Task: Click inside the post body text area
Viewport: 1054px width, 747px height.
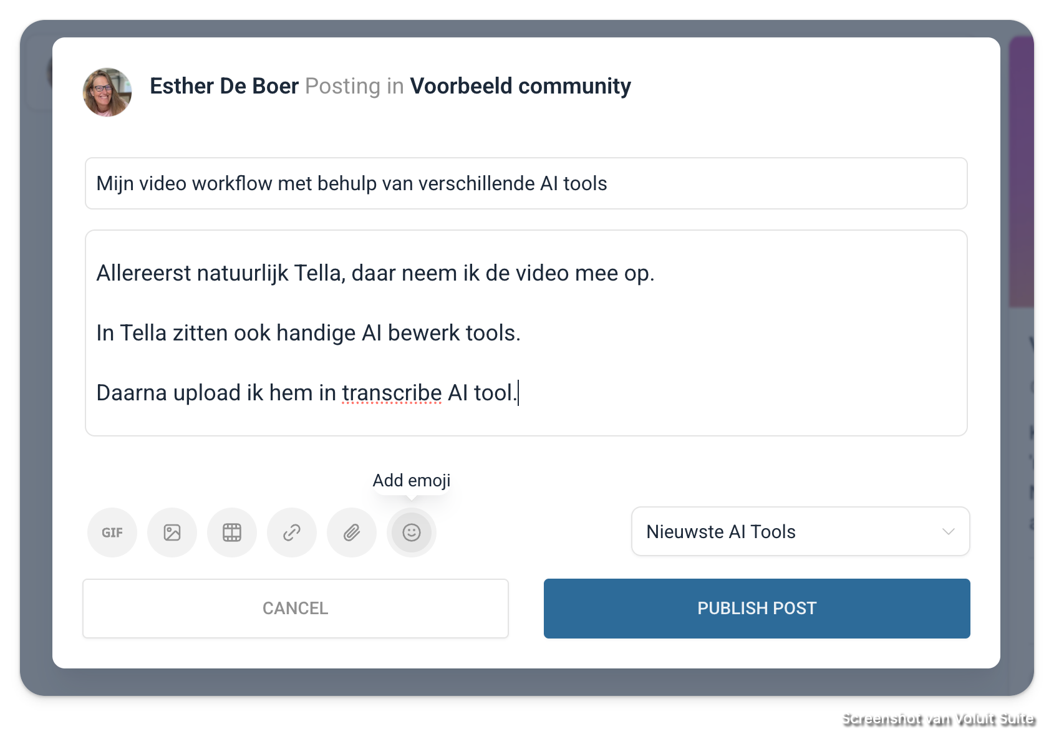Action: pos(526,333)
